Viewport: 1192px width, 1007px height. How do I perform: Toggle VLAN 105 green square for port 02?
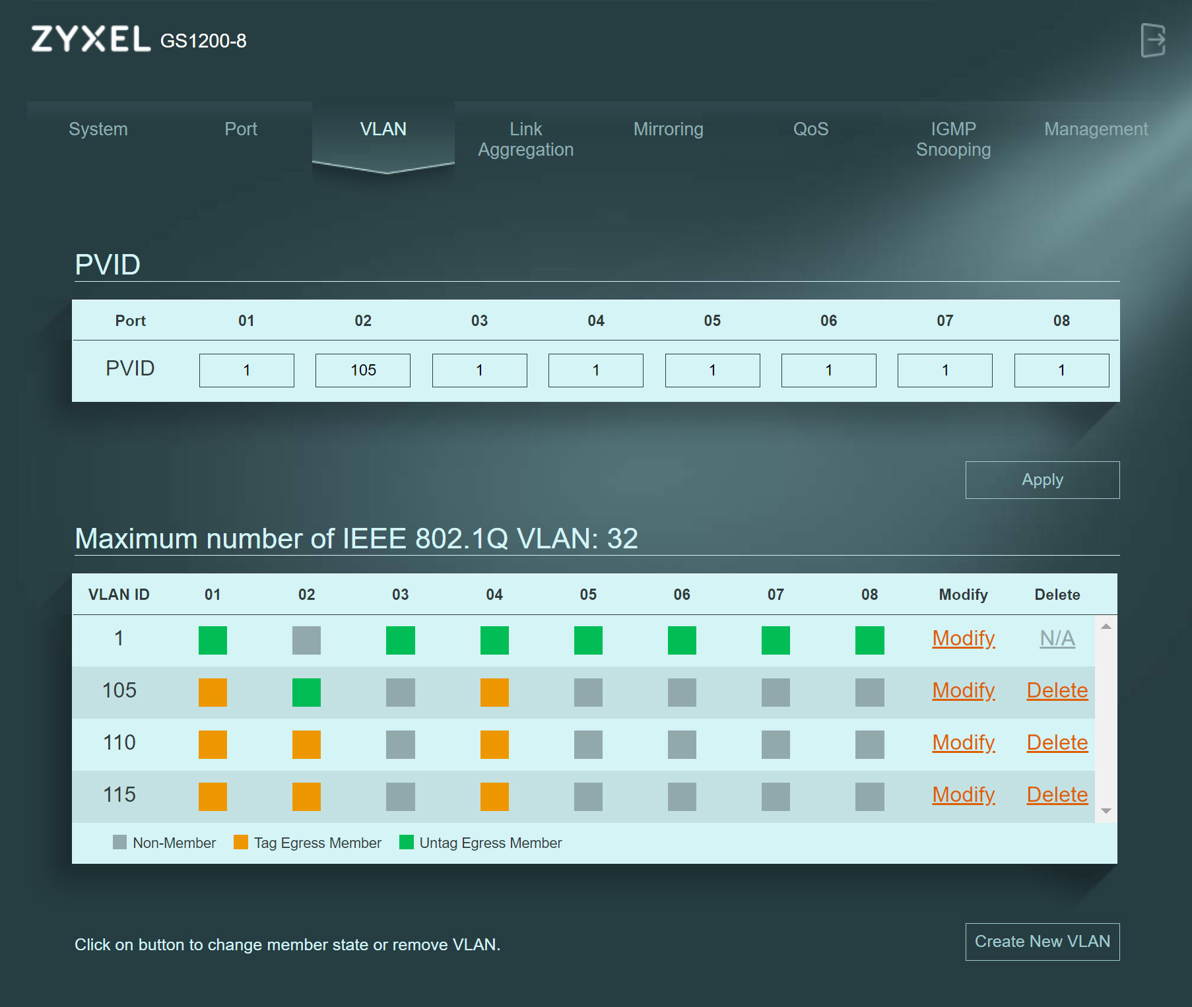tap(306, 692)
